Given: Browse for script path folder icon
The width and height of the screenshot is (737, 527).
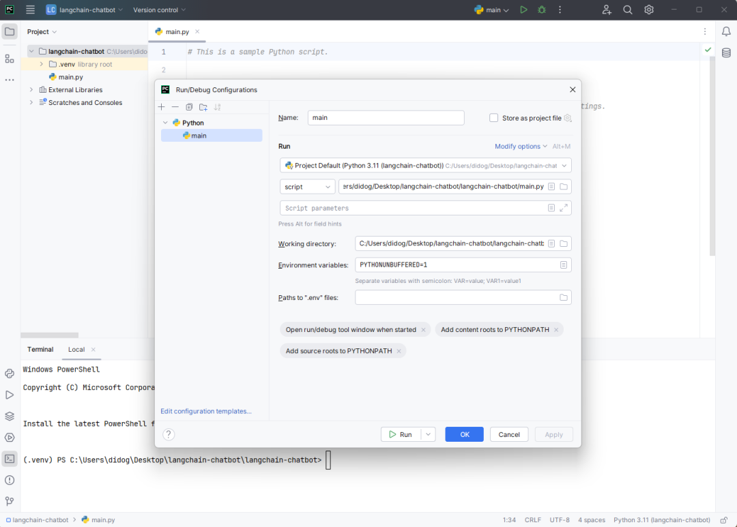Looking at the screenshot, I should (564, 187).
